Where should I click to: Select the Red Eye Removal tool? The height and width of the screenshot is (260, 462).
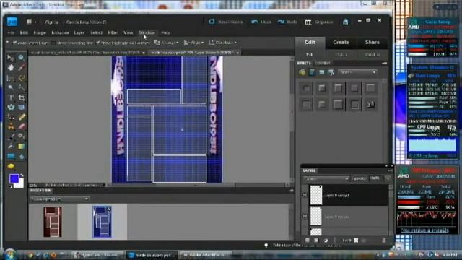tap(11, 117)
